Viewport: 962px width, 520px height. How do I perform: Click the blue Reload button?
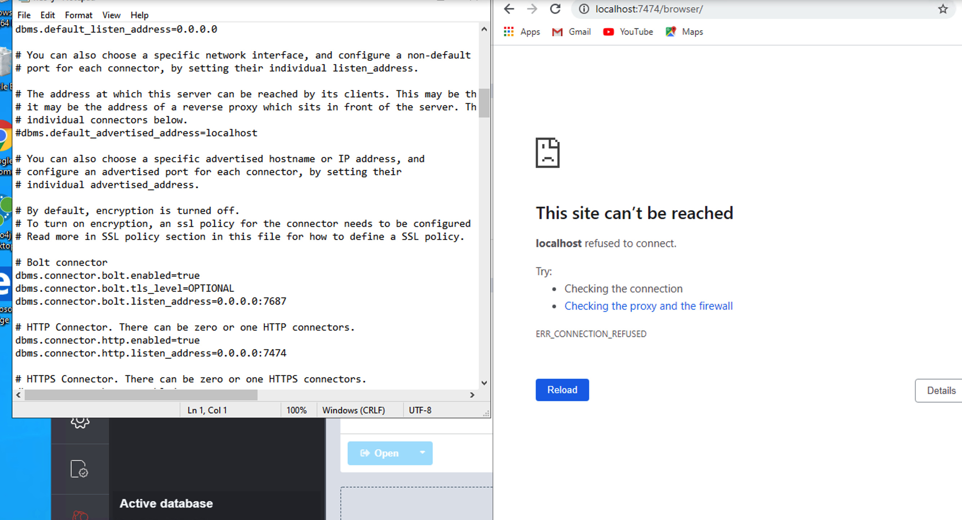tap(562, 390)
